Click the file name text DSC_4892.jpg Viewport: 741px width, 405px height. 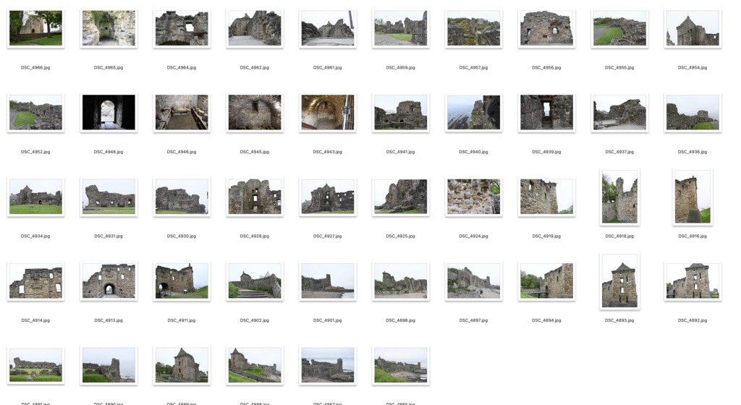coord(693,320)
